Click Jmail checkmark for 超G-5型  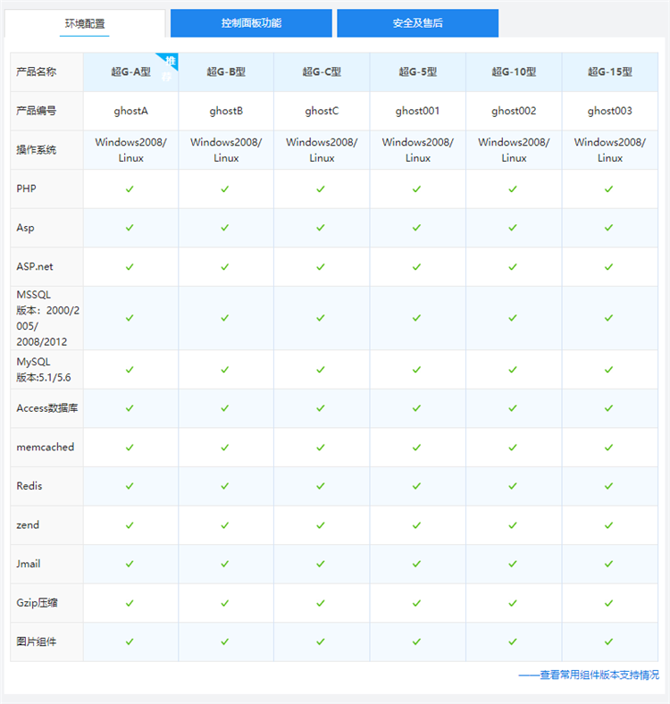pos(416,564)
